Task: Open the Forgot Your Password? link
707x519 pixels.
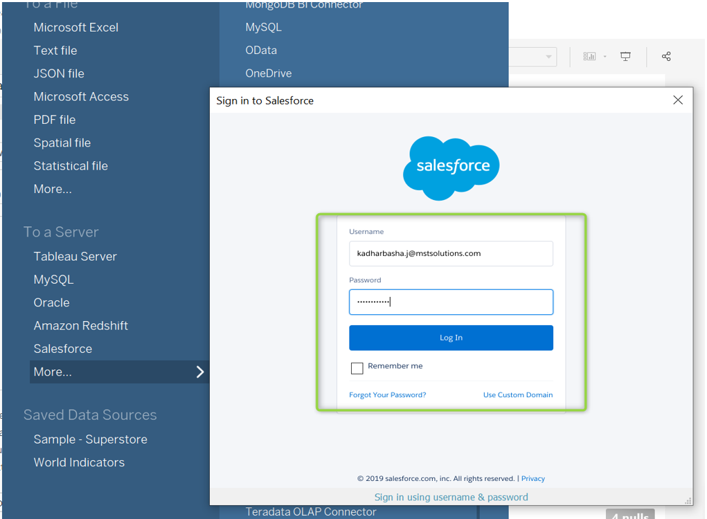Action: [x=387, y=394]
